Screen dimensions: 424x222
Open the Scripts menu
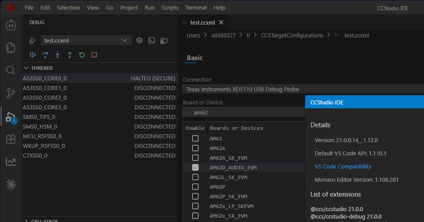click(170, 7)
